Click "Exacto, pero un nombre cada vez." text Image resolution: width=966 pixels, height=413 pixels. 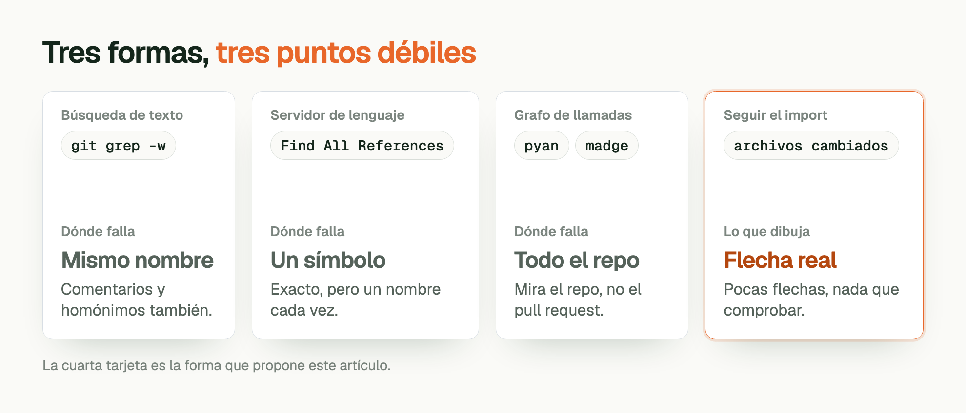(x=356, y=300)
